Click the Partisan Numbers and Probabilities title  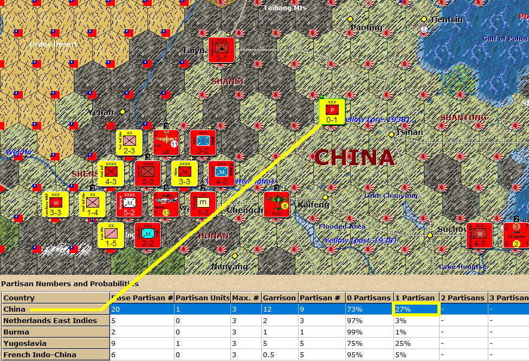click(x=70, y=283)
